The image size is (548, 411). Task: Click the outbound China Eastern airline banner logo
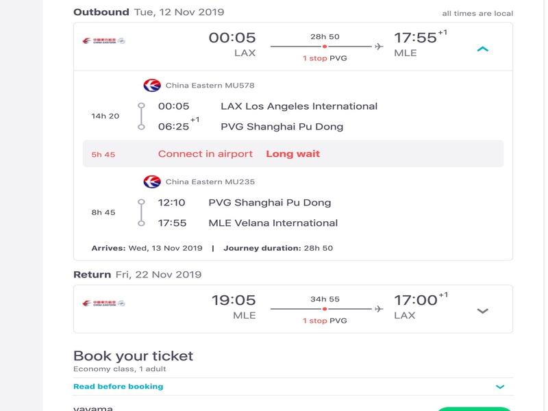click(104, 41)
